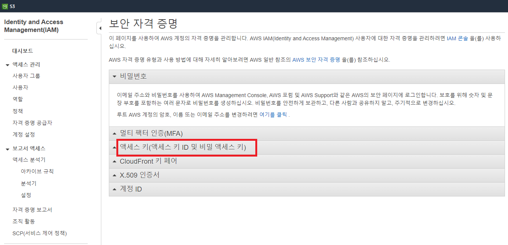Click the Identity and Access Management(IAM) heading
The width and height of the screenshot is (508, 245).
click(x=34, y=26)
